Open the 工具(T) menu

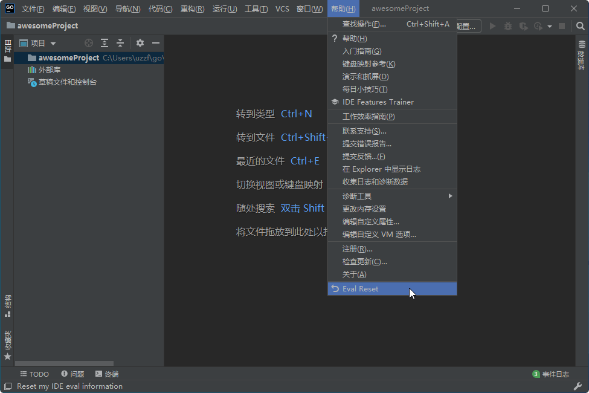pos(256,8)
